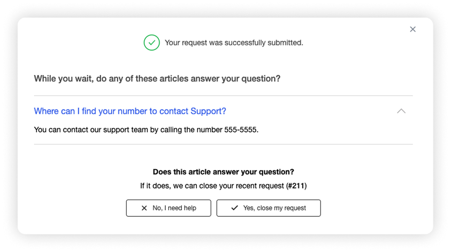This screenshot has width=451, height=252.
Task: Click the blank white area below the buttons
Action: 223,226
